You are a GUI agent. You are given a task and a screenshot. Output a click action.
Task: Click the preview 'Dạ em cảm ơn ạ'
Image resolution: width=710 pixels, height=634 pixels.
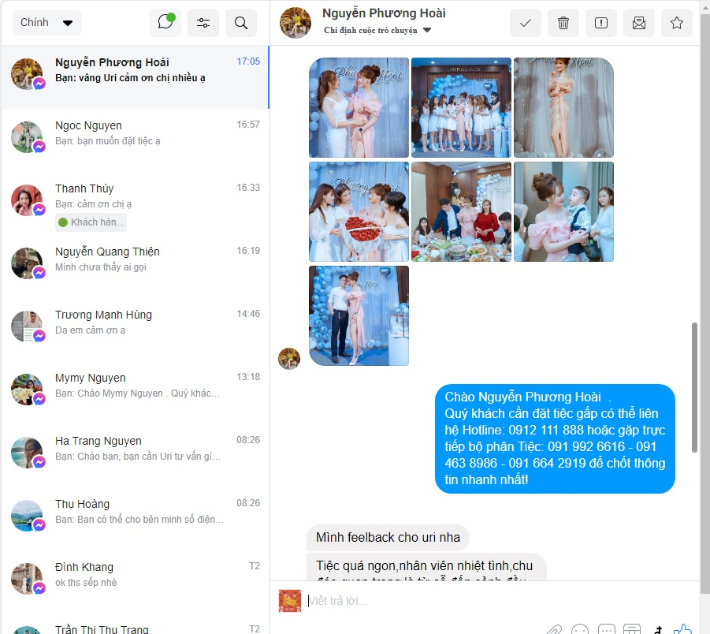click(90, 330)
